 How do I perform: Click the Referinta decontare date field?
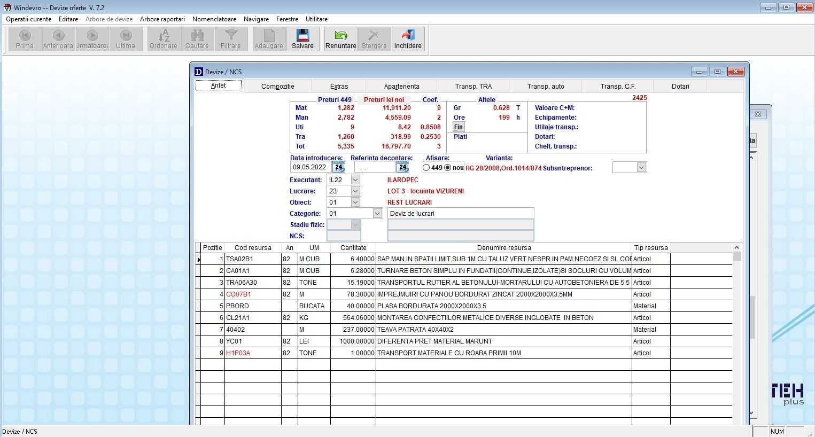375,167
